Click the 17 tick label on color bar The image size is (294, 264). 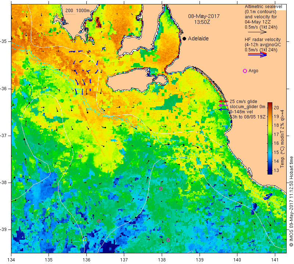click(x=276, y=134)
